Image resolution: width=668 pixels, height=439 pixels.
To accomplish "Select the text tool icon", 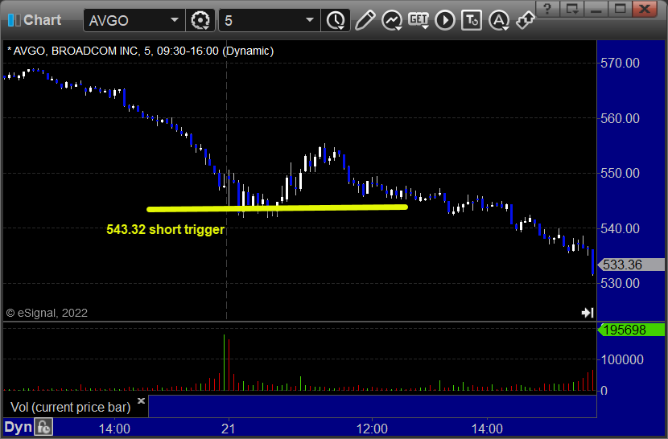I will [x=472, y=20].
